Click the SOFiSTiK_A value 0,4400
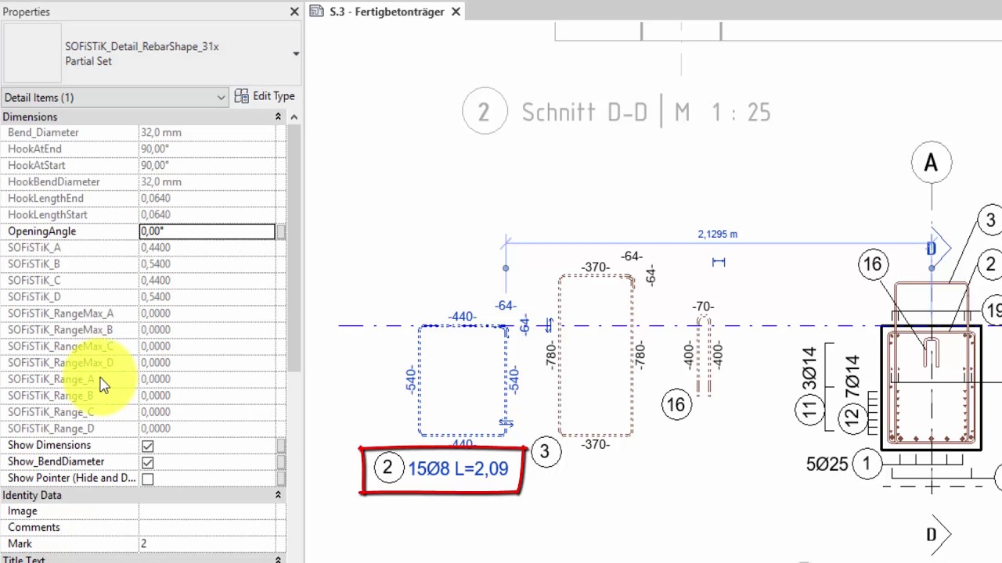 pyautogui.click(x=156, y=247)
